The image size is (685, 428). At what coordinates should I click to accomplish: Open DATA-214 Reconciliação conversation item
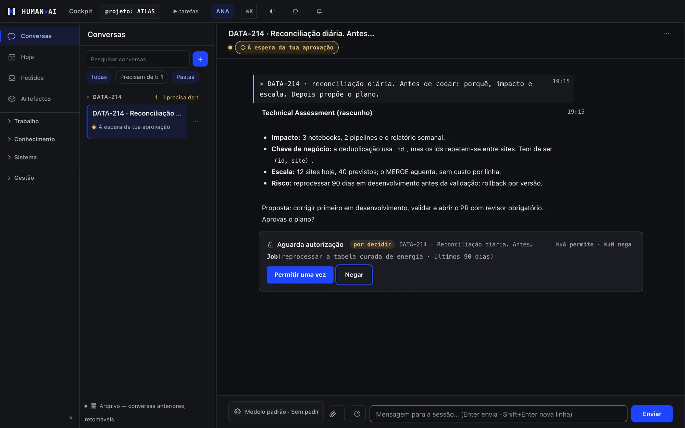137,122
